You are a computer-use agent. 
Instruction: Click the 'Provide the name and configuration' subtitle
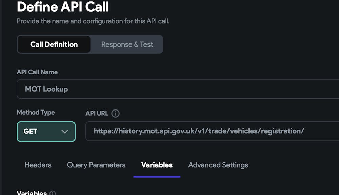point(93,21)
